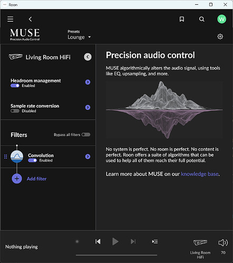Turn on Bypass all filters switch

coord(86,134)
